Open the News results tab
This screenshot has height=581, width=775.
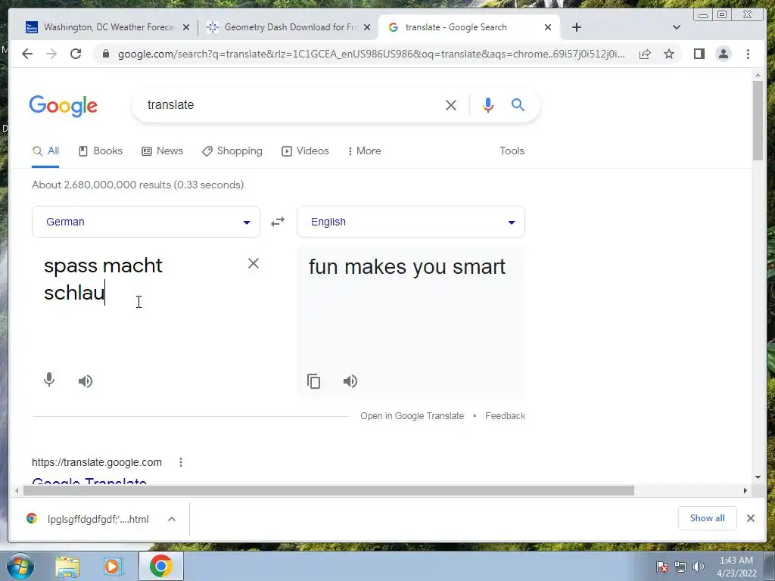[162, 151]
